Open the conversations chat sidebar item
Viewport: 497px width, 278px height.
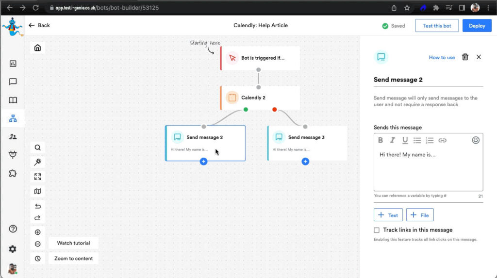[13, 82]
